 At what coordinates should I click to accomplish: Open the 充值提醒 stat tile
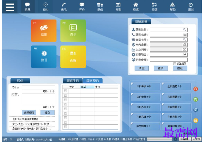(x=176, y=97)
